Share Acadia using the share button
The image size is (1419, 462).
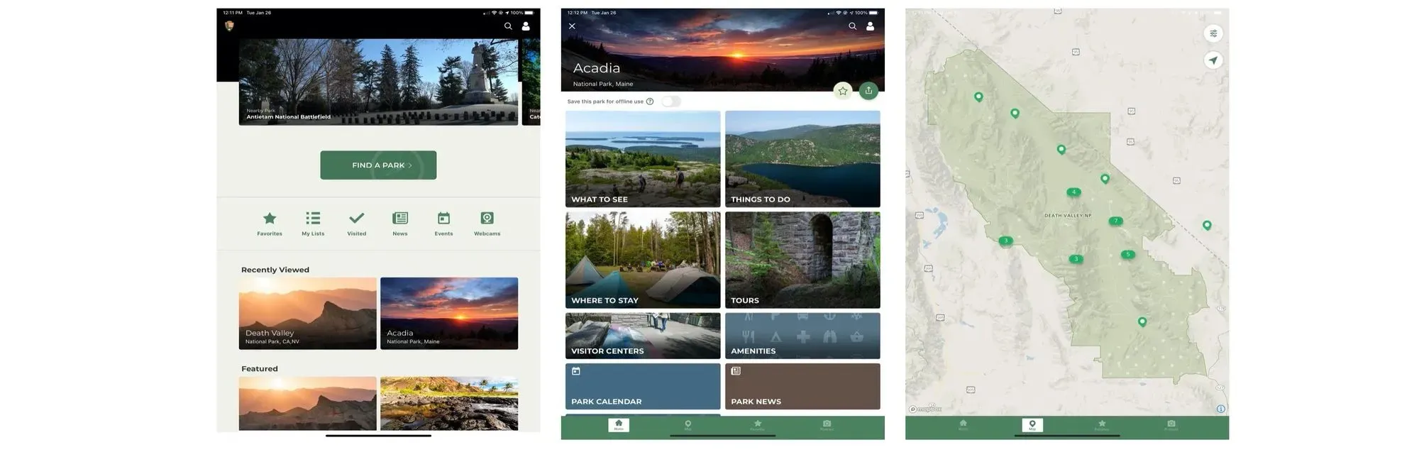868,91
